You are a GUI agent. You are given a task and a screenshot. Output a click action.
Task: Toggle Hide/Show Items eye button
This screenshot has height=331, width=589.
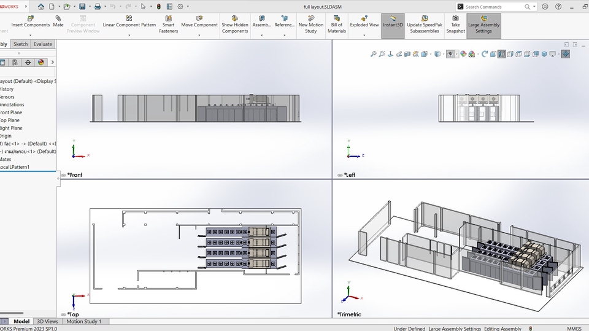tap(451, 54)
